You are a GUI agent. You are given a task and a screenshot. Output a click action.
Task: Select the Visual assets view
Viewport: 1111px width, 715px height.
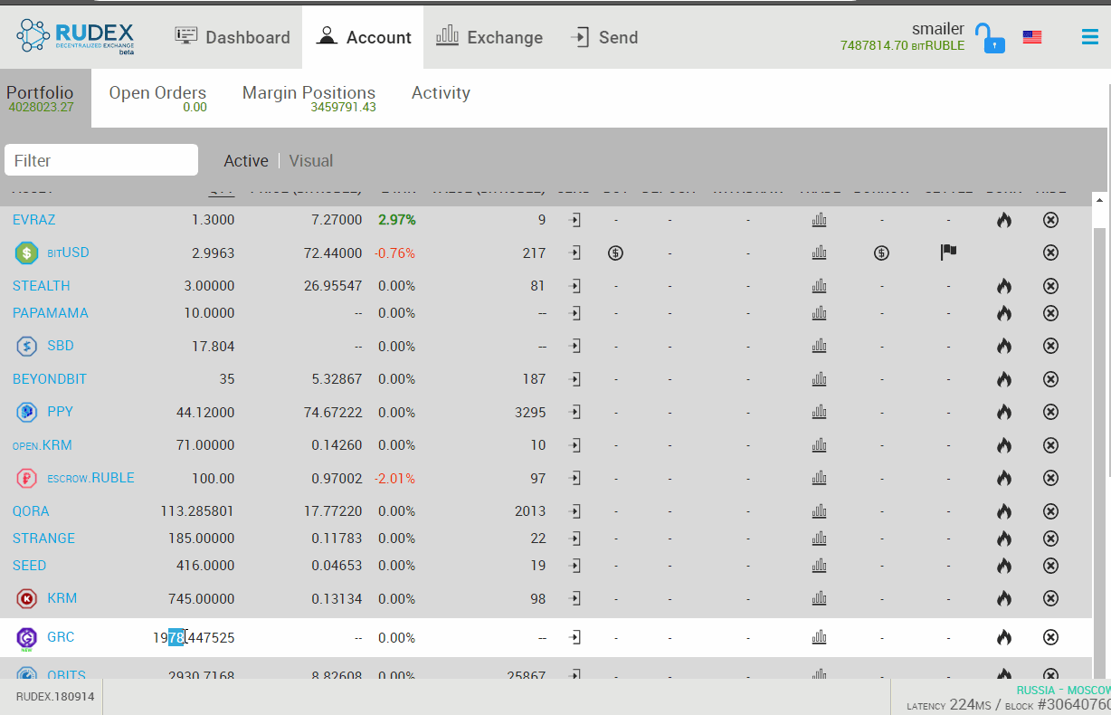311,161
